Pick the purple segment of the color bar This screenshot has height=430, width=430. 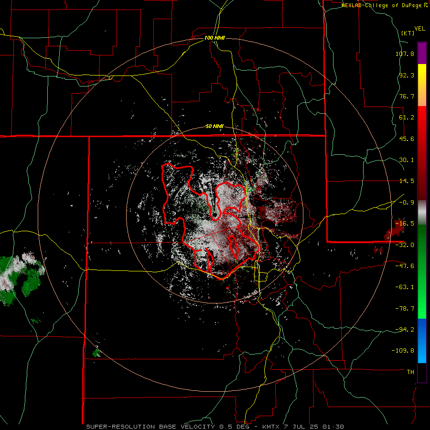(422, 53)
